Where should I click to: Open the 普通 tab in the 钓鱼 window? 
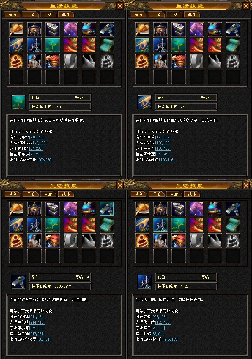pos(138,194)
